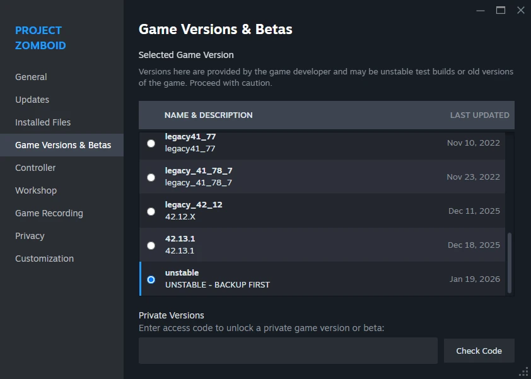Minimize the properties window

481,11
